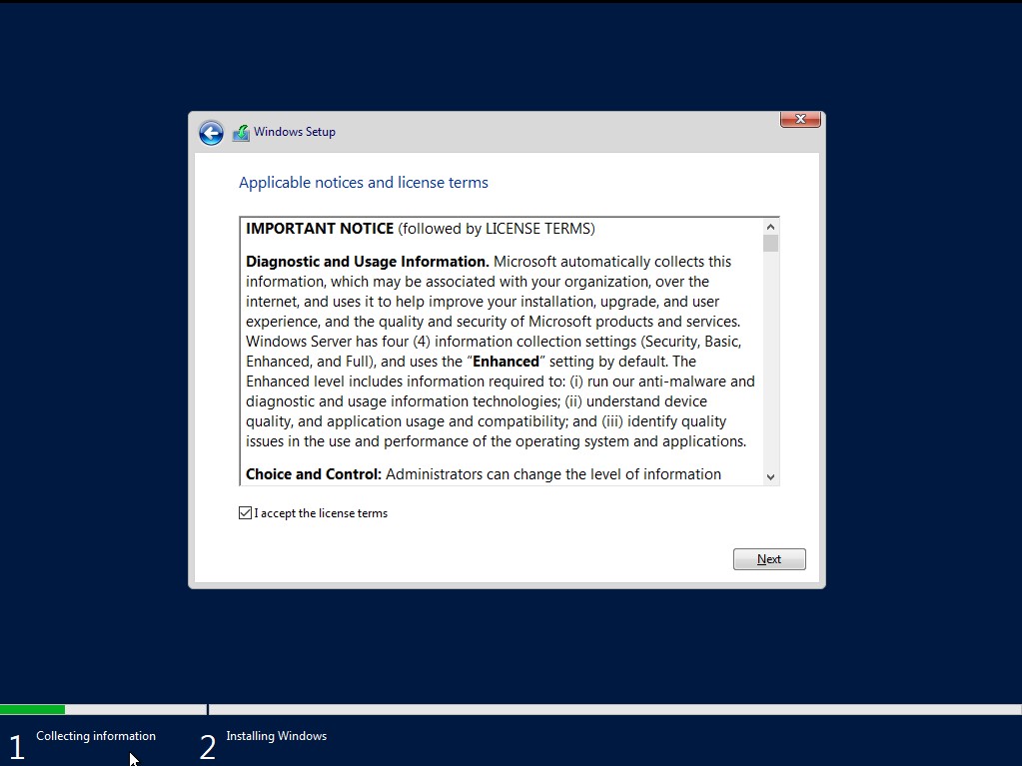Viewport: 1022px width, 766px height.
Task: Click the Windows Setup logo in the title bar
Action: pyautogui.click(x=241, y=131)
